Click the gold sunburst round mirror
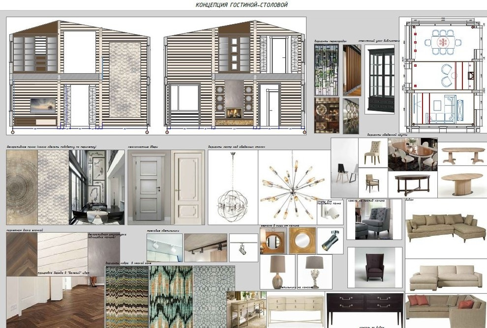 pyautogui.click(x=302, y=241)
